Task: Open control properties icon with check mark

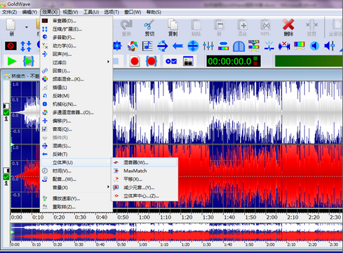Action: click(171, 61)
